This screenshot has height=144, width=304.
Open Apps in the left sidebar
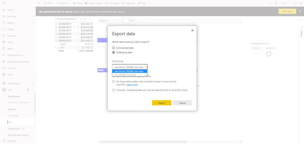8,49
